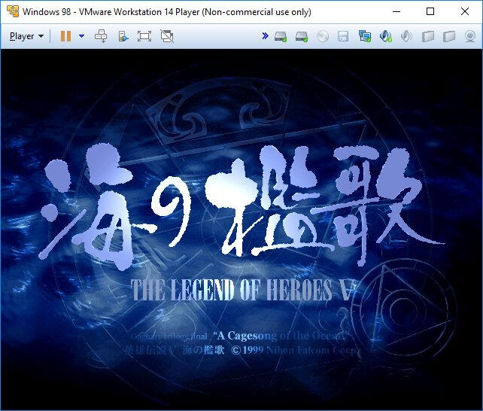This screenshot has width=483, height=411.
Task: Click the second hard disk device icon
Action: point(302,36)
